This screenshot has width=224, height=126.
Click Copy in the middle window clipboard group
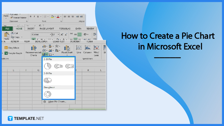coord(15,37)
